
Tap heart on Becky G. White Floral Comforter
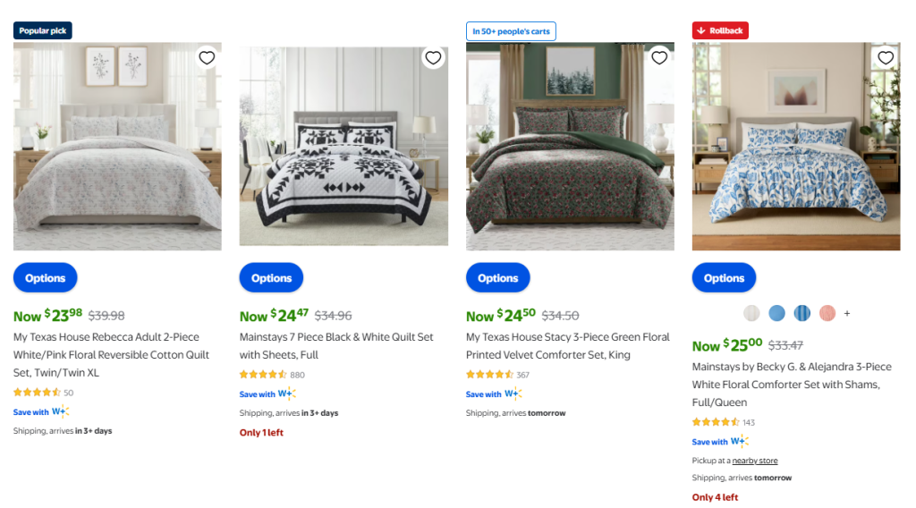[886, 58]
